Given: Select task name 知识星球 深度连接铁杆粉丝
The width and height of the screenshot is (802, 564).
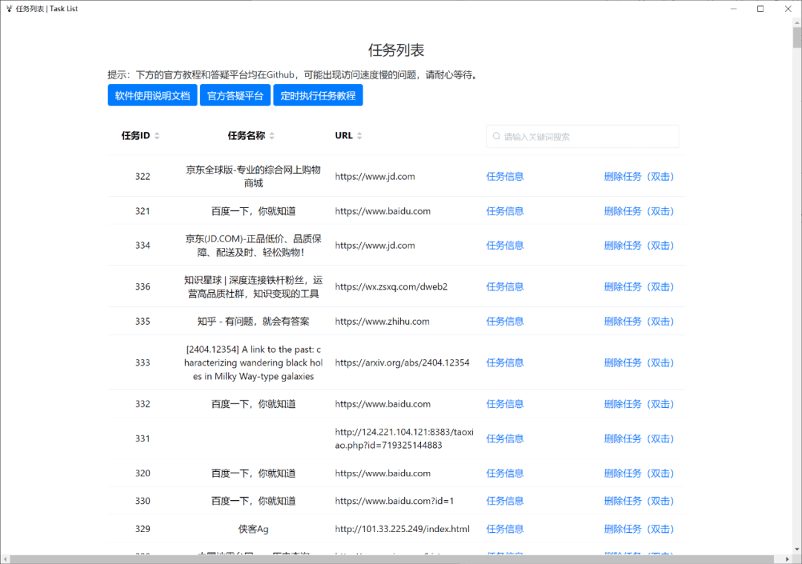Looking at the screenshot, I should (253, 287).
